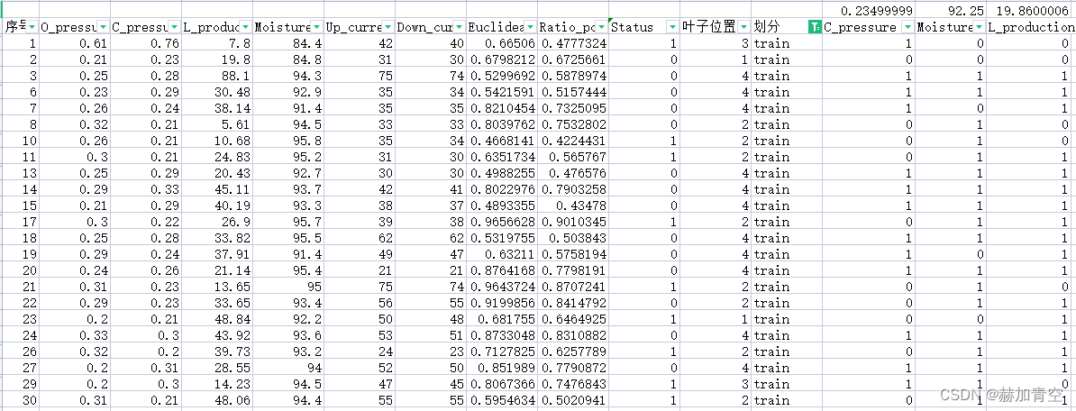
Task: Select the L_production cell 48.84
Action: click(217, 319)
